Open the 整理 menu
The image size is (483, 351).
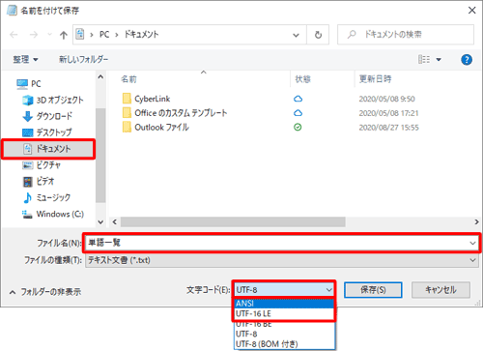pos(25,59)
